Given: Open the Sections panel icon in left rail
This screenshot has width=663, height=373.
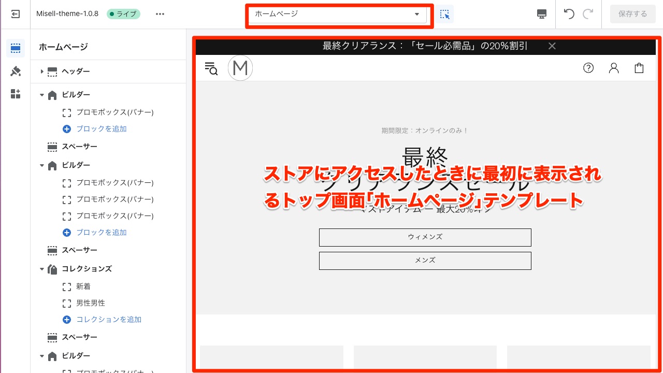Looking at the screenshot, I should (x=16, y=48).
